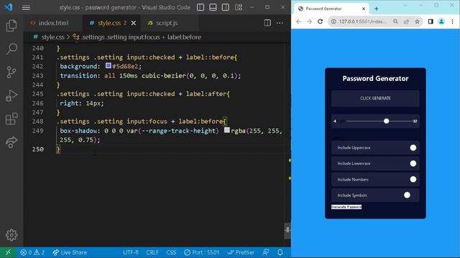Click the Generate Password button
Screen dimensions: 460x258
click(x=346, y=207)
